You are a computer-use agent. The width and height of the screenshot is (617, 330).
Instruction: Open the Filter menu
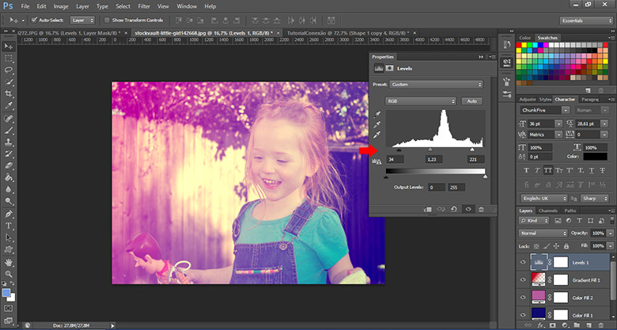click(144, 6)
